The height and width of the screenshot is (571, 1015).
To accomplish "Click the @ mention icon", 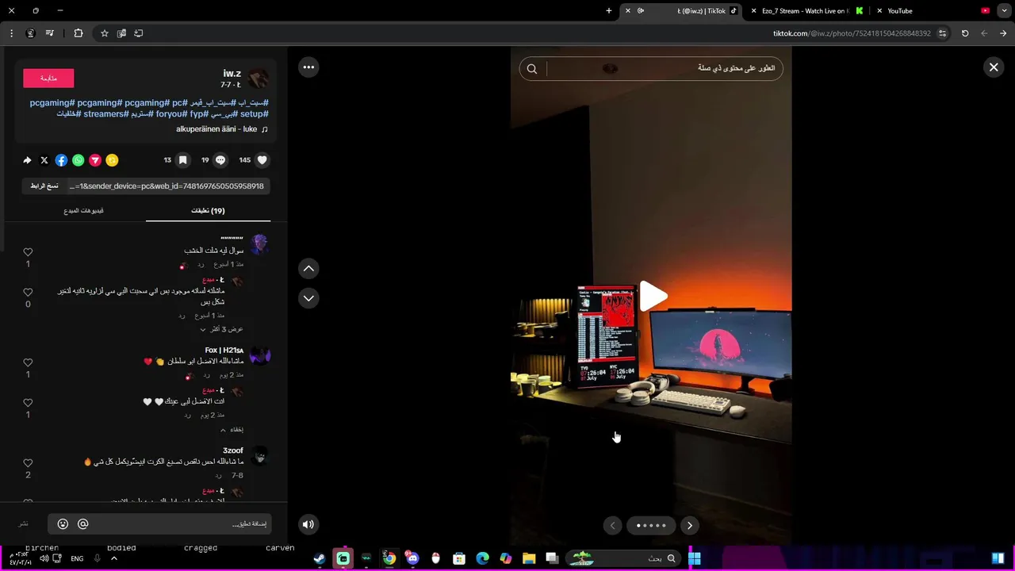I will tap(82, 524).
